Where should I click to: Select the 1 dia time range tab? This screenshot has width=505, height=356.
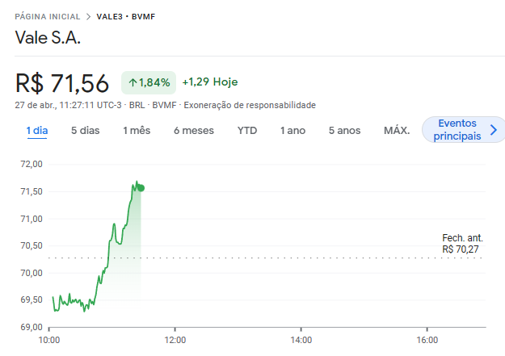[x=36, y=130]
